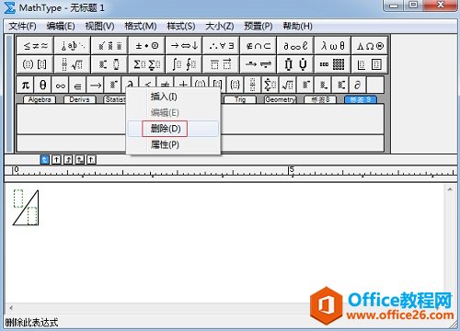The image size is (460, 331).
Task: Open the lowercase Greek palette (λωθ)
Action: tap(332, 46)
